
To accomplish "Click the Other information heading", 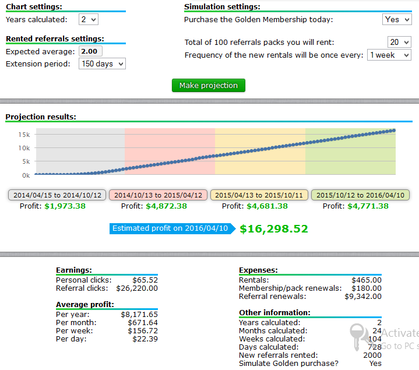I will (x=274, y=312).
